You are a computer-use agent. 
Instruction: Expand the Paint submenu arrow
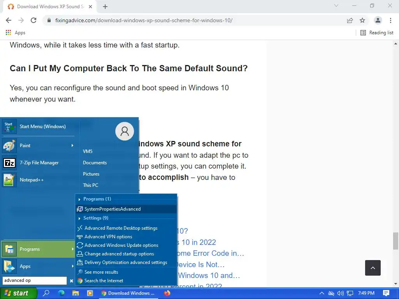72,146
